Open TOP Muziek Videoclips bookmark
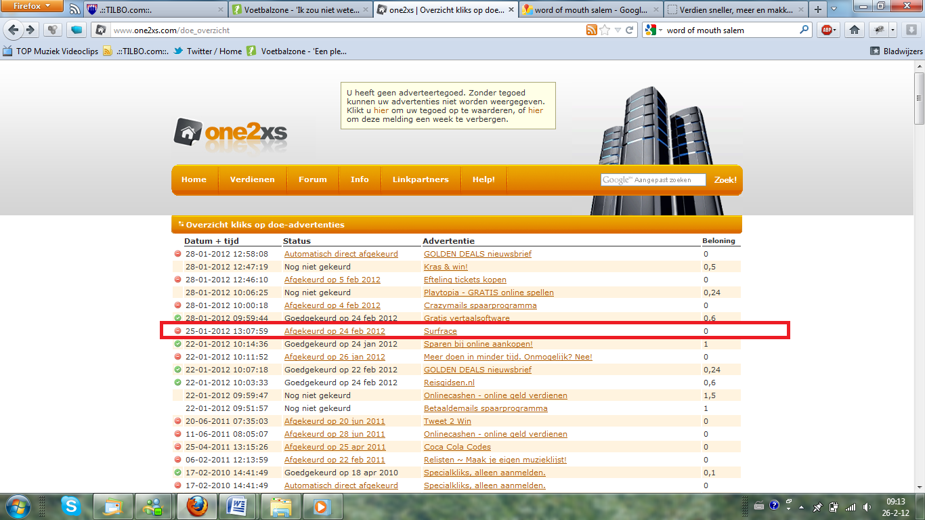925x520 pixels. coord(51,51)
